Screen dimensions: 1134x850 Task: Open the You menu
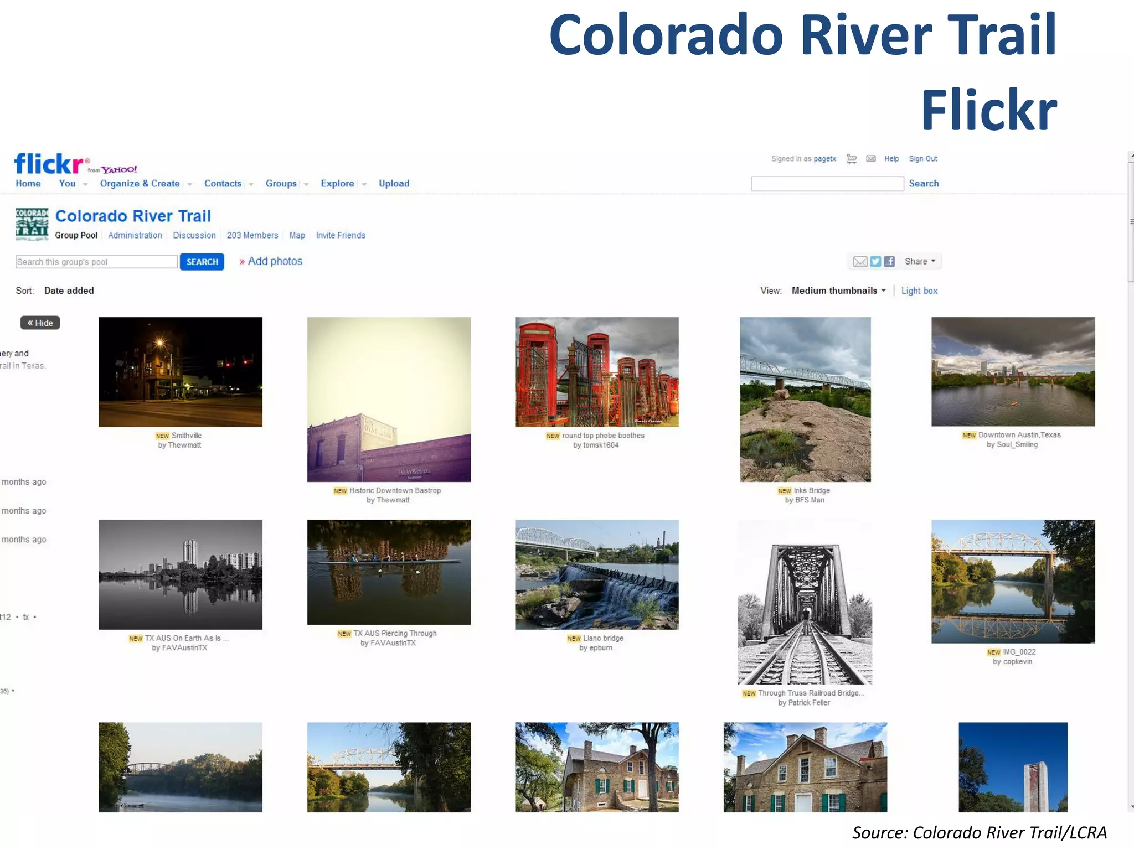click(x=68, y=184)
